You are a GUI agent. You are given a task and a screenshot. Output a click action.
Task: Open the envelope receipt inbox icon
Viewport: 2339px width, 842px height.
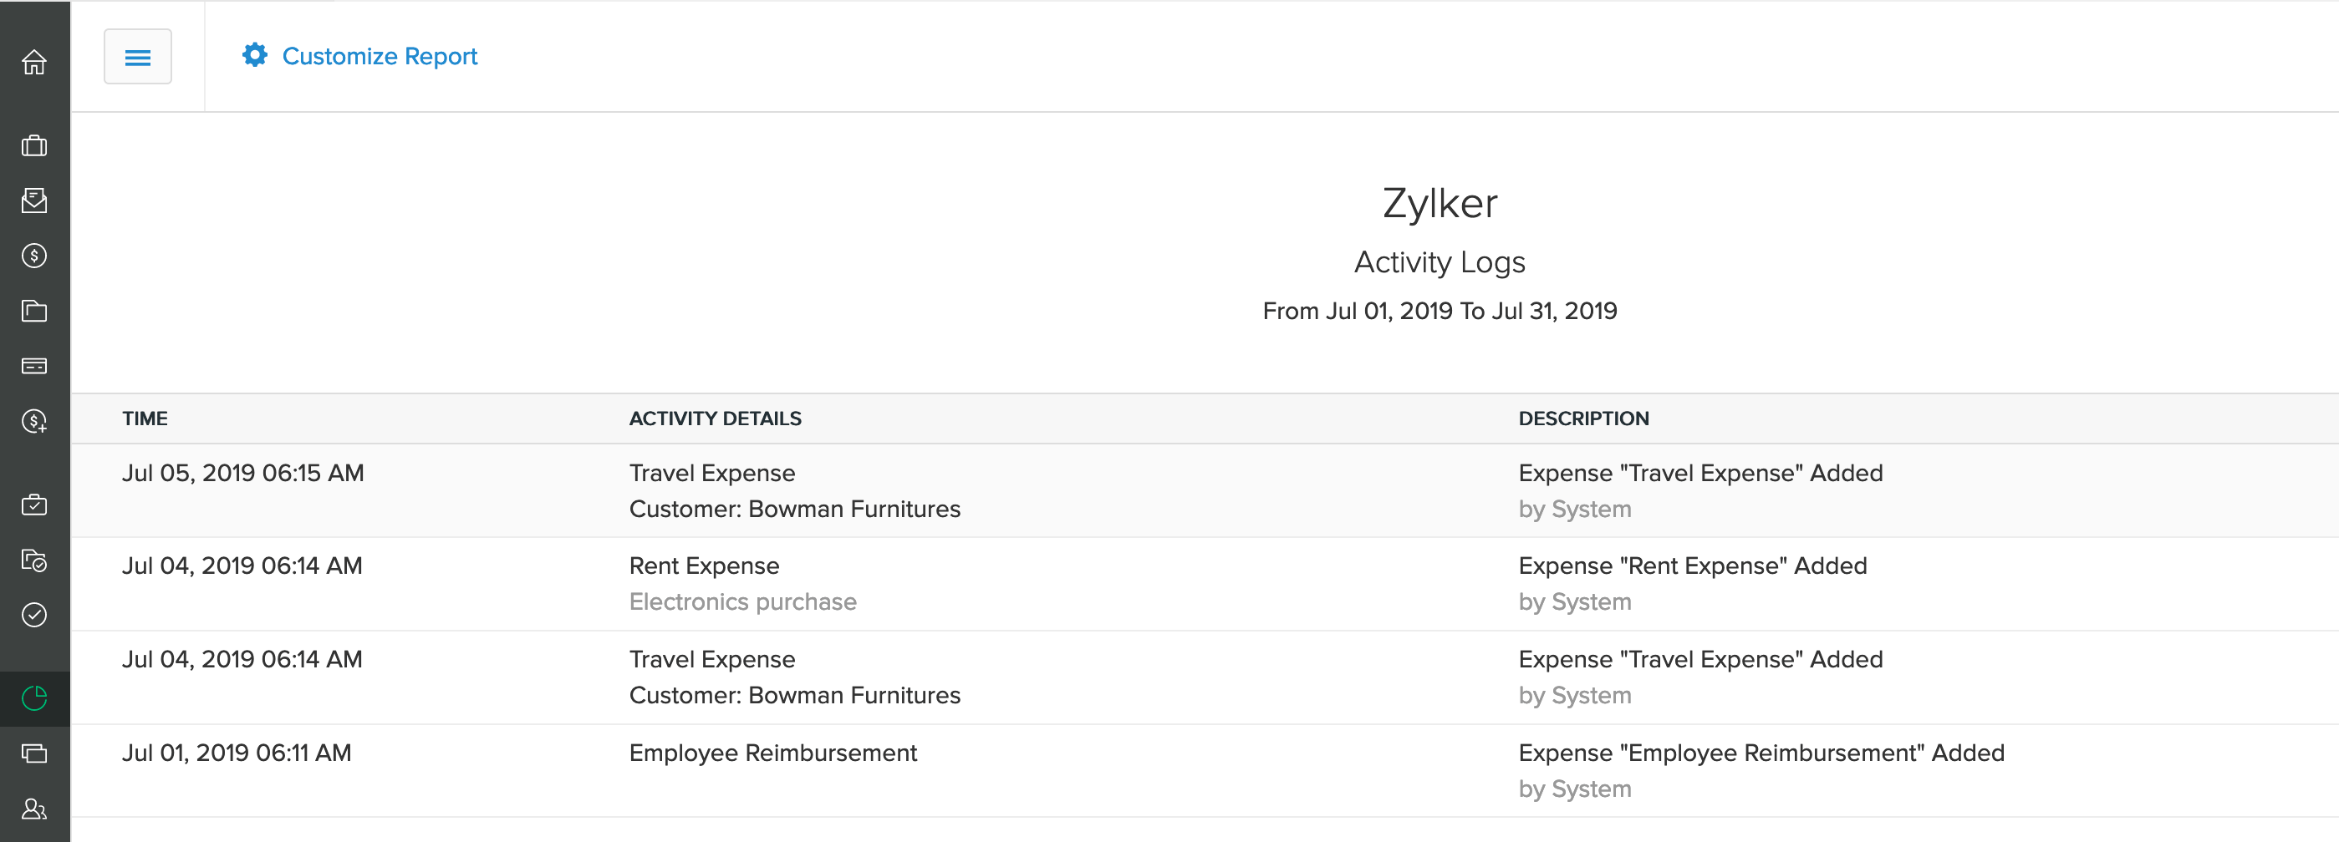coord(34,200)
